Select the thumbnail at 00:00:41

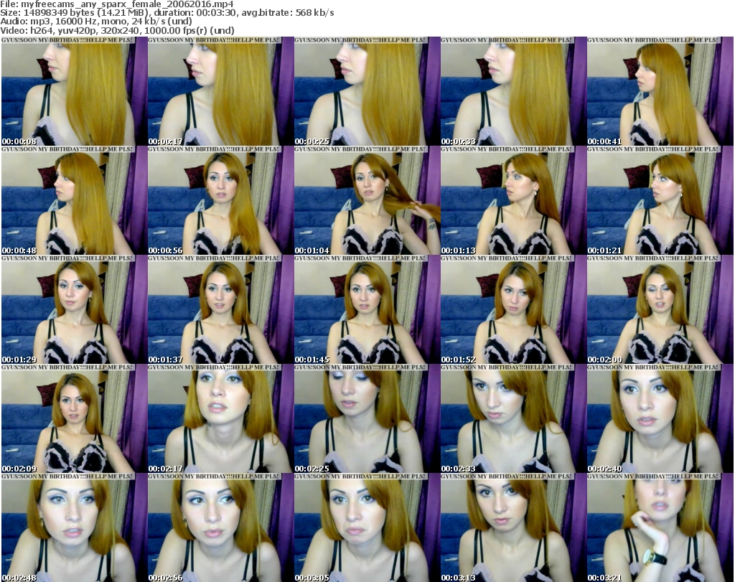click(x=660, y=91)
